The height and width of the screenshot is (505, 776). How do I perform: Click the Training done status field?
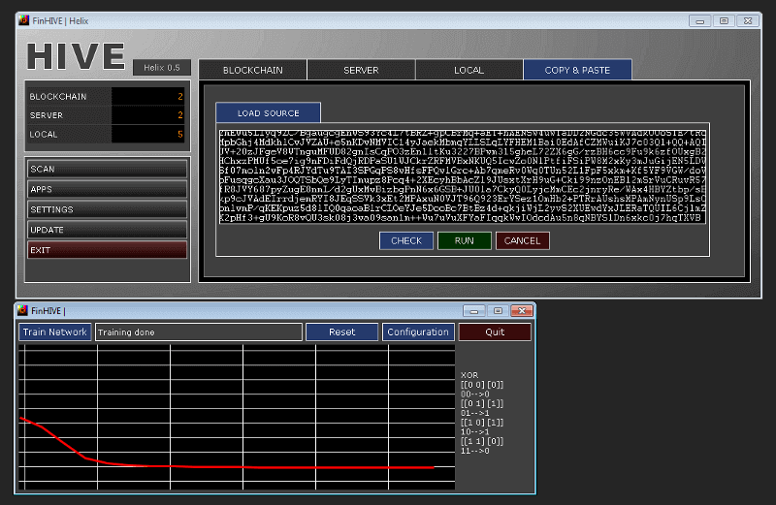199,331
